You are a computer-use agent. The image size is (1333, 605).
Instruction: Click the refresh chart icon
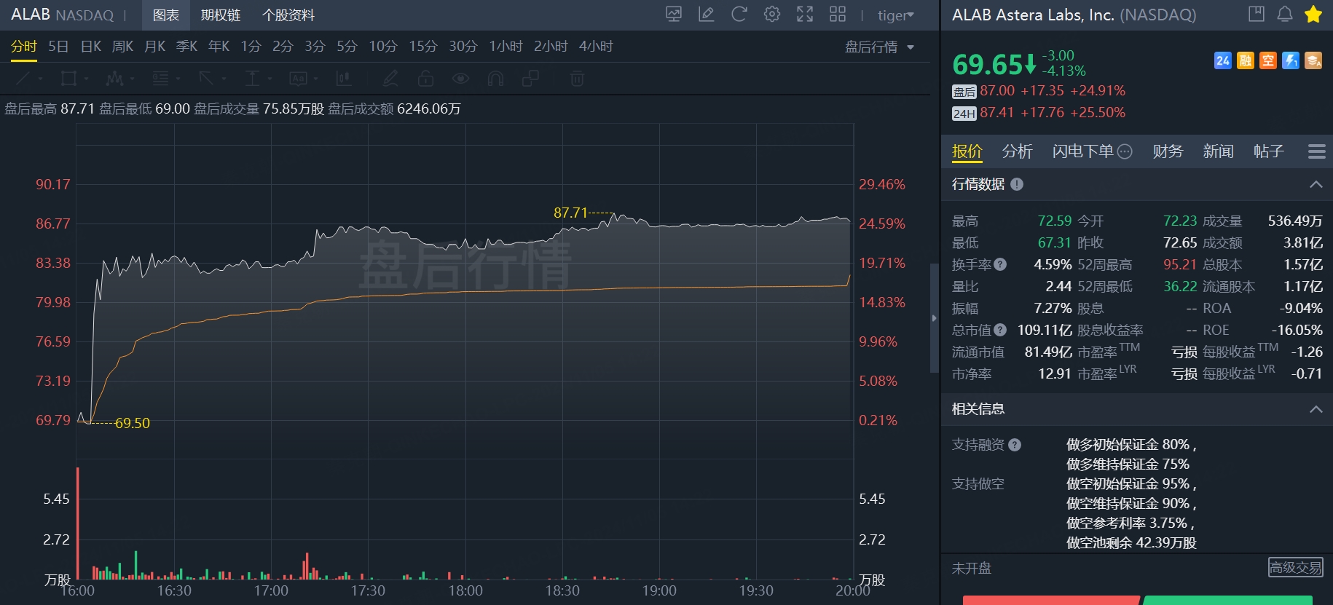[739, 15]
